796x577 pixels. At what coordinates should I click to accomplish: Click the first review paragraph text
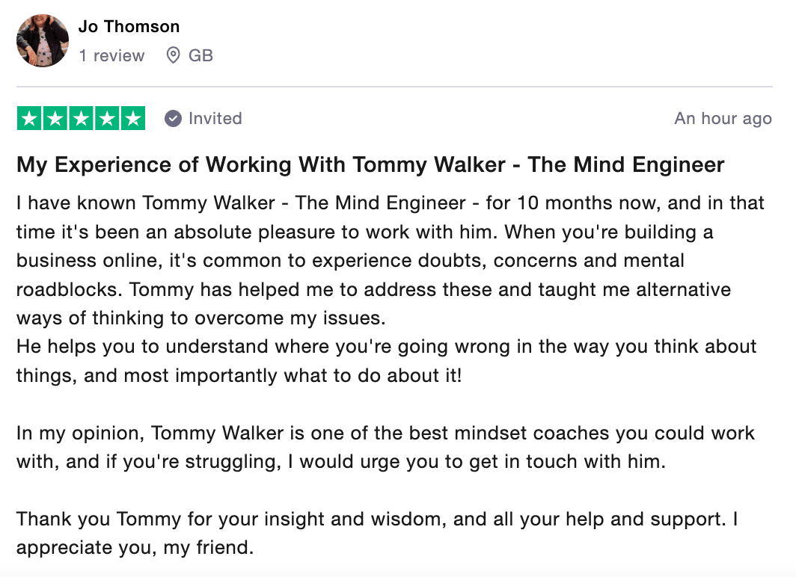point(390,261)
